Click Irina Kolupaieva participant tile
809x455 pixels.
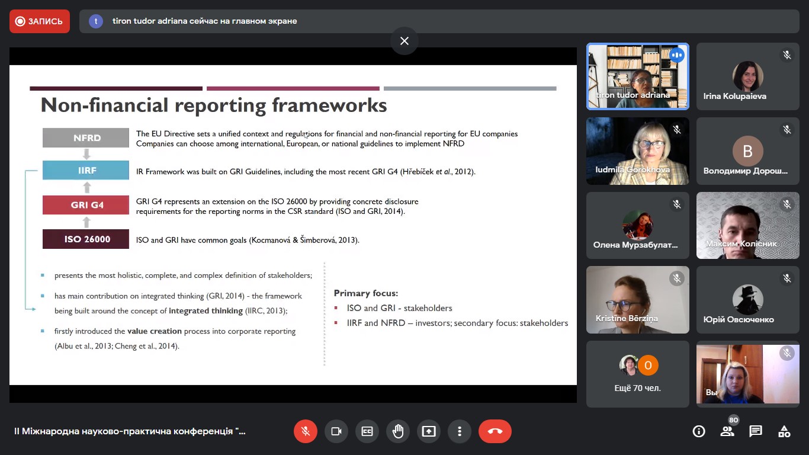coord(747,76)
